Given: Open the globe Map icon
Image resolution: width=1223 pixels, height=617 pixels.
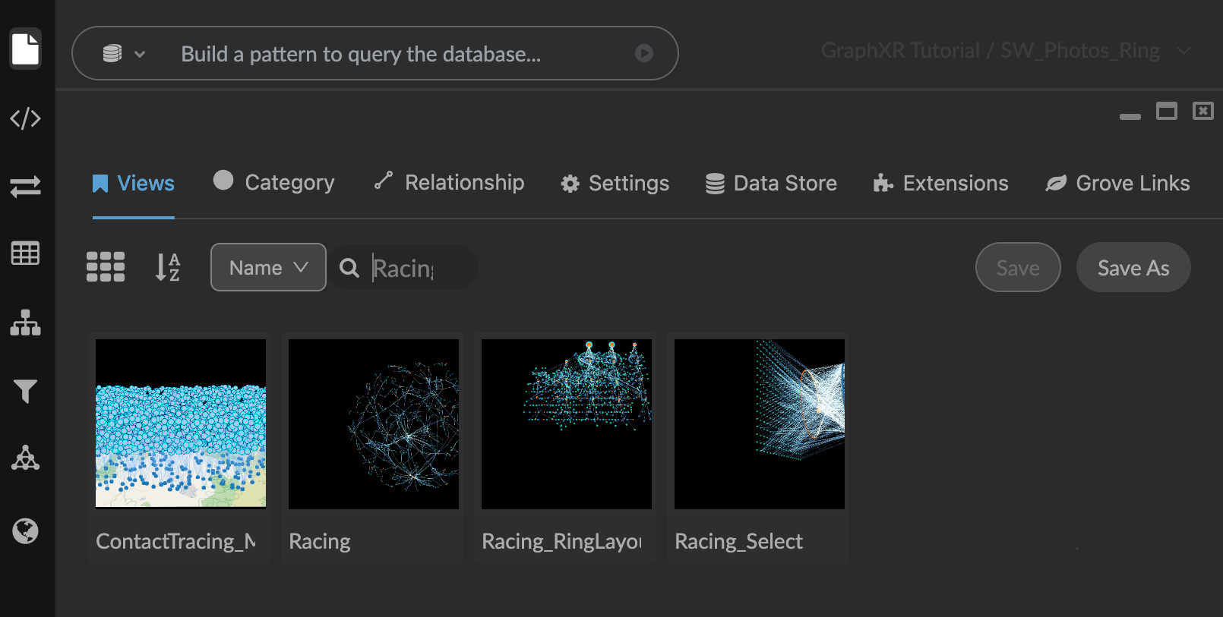Looking at the screenshot, I should [25, 530].
